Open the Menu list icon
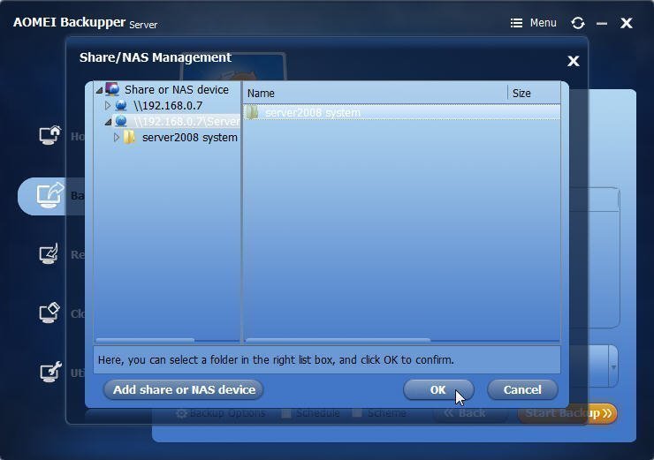Screen dimensions: 654x460 (516, 23)
